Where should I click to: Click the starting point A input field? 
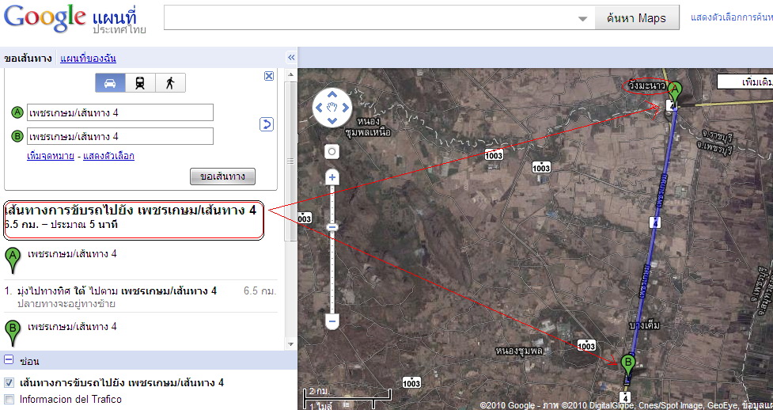[119, 113]
